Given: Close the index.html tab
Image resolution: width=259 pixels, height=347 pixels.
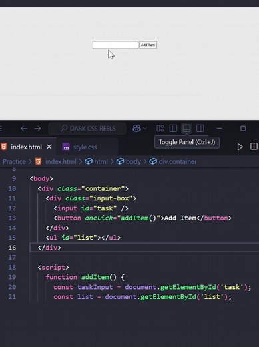Looking at the screenshot, I should 49,147.
